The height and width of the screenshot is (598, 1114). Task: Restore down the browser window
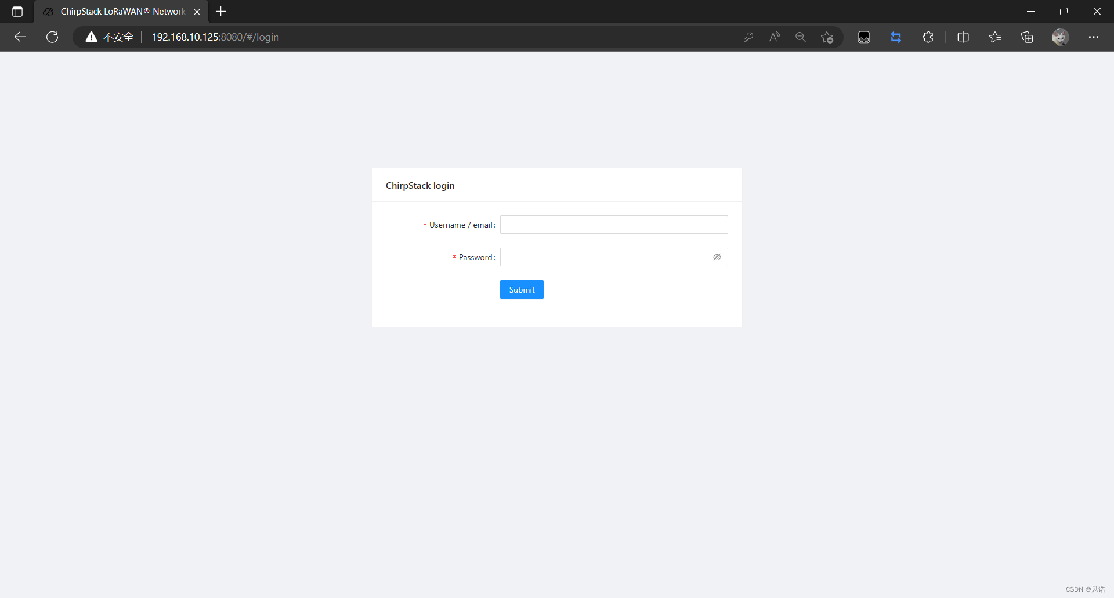[1064, 12]
